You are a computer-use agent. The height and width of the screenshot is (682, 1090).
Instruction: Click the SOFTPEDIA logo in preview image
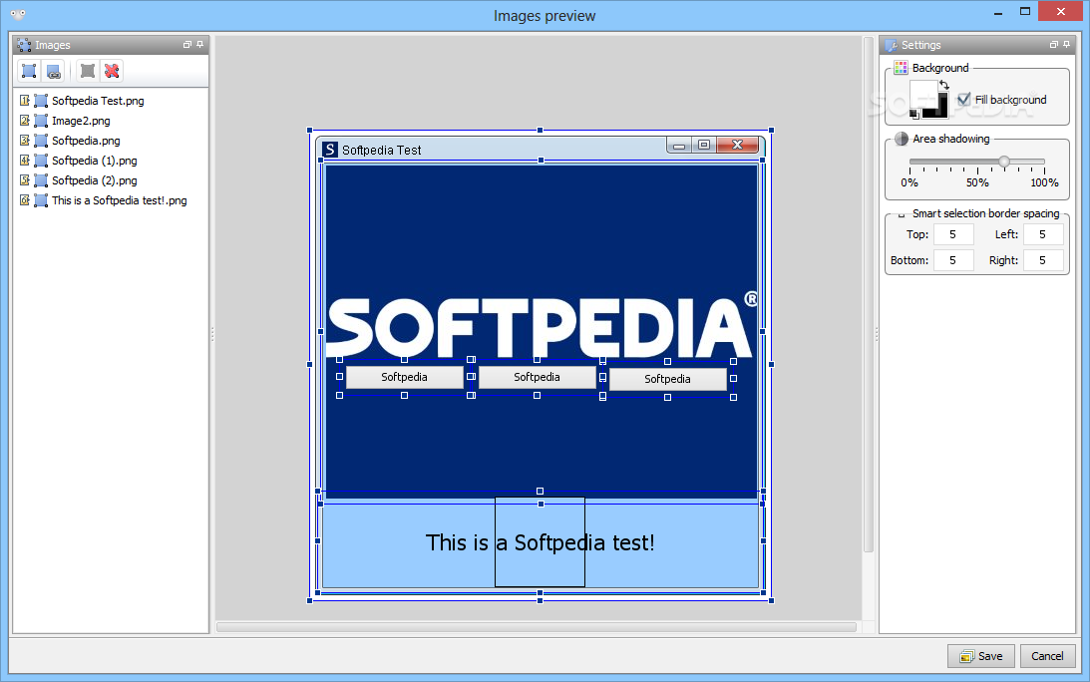[x=541, y=327]
